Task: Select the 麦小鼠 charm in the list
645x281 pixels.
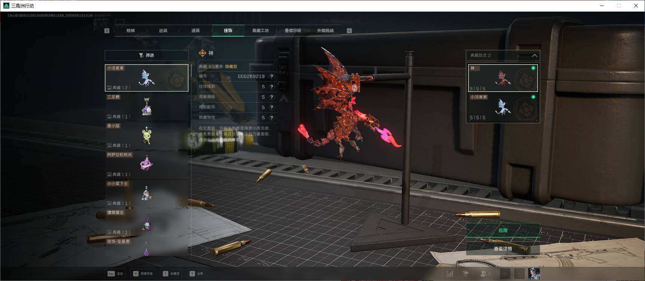Action: 146,135
